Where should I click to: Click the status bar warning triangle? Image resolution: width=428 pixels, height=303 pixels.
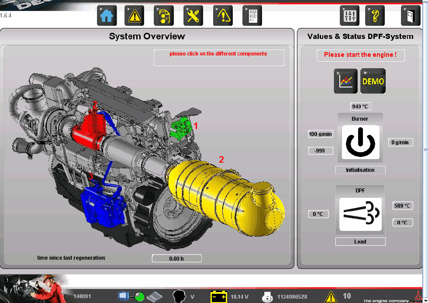coord(331,296)
